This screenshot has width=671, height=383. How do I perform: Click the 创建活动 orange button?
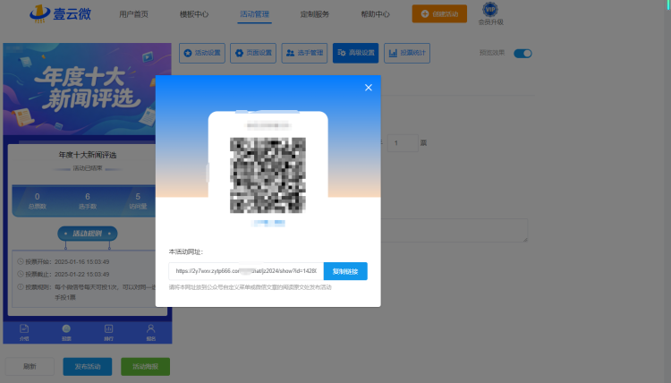pyautogui.click(x=439, y=13)
